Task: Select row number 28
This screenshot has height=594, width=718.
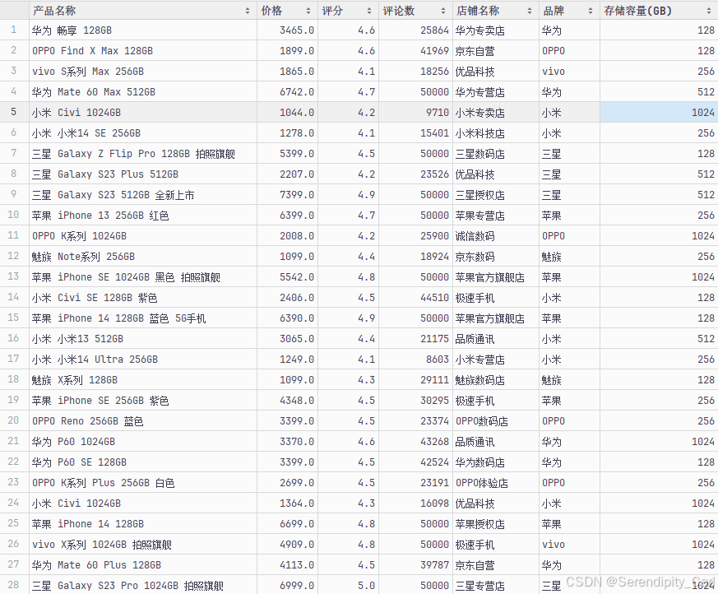Action: point(14,585)
